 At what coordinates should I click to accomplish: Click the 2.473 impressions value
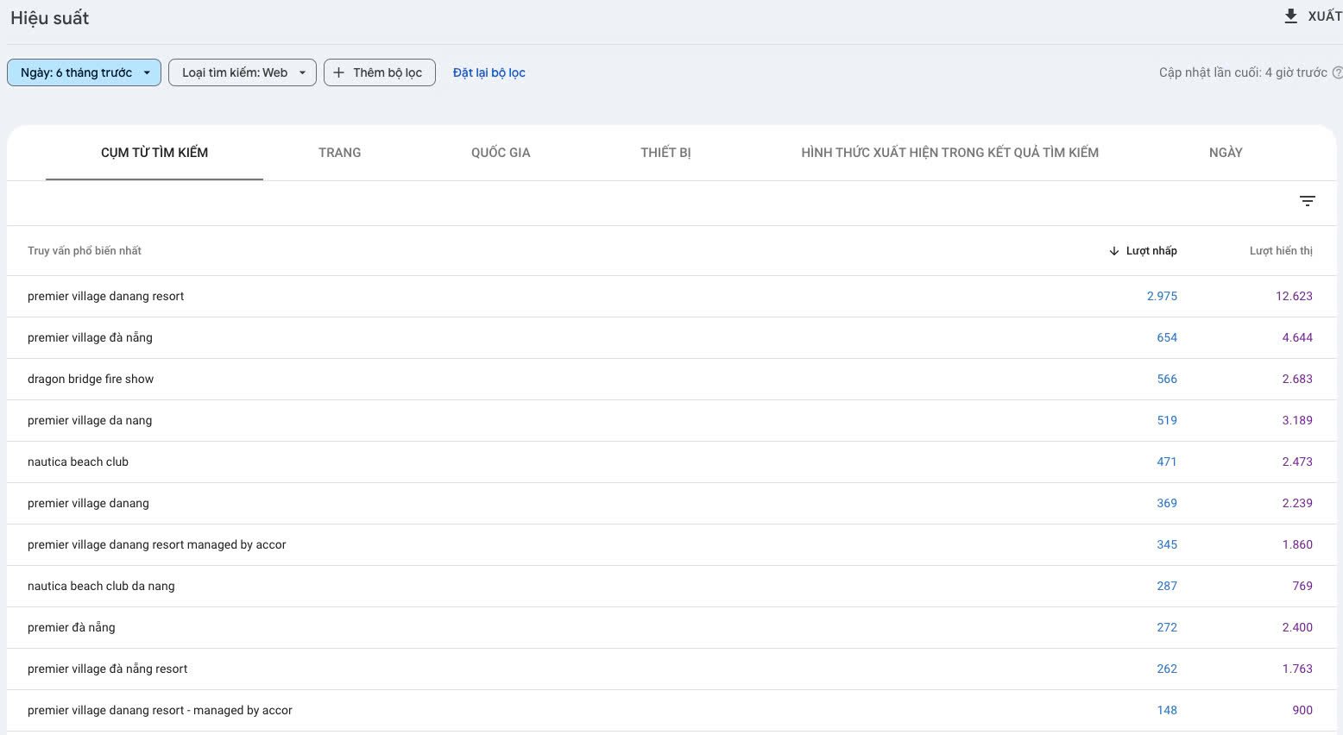[1297, 462]
